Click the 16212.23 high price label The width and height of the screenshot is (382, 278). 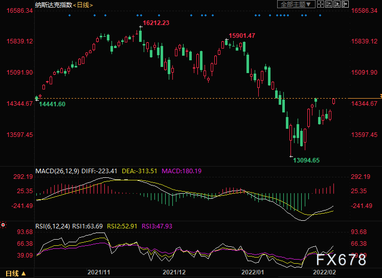[156, 23]
